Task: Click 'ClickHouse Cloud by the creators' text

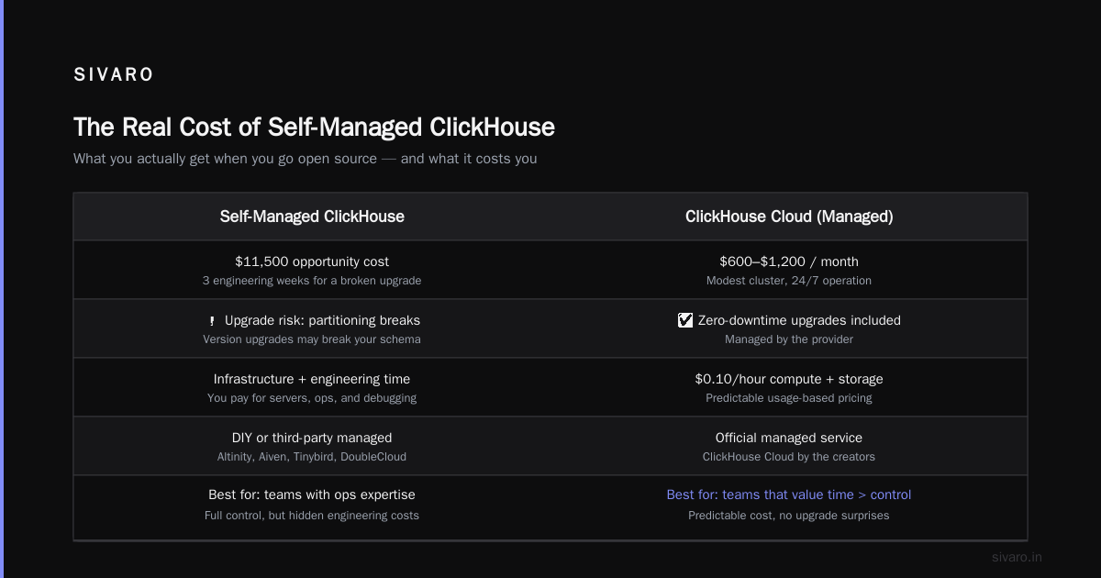Action: pyautogui.click(x=789, y=457)
